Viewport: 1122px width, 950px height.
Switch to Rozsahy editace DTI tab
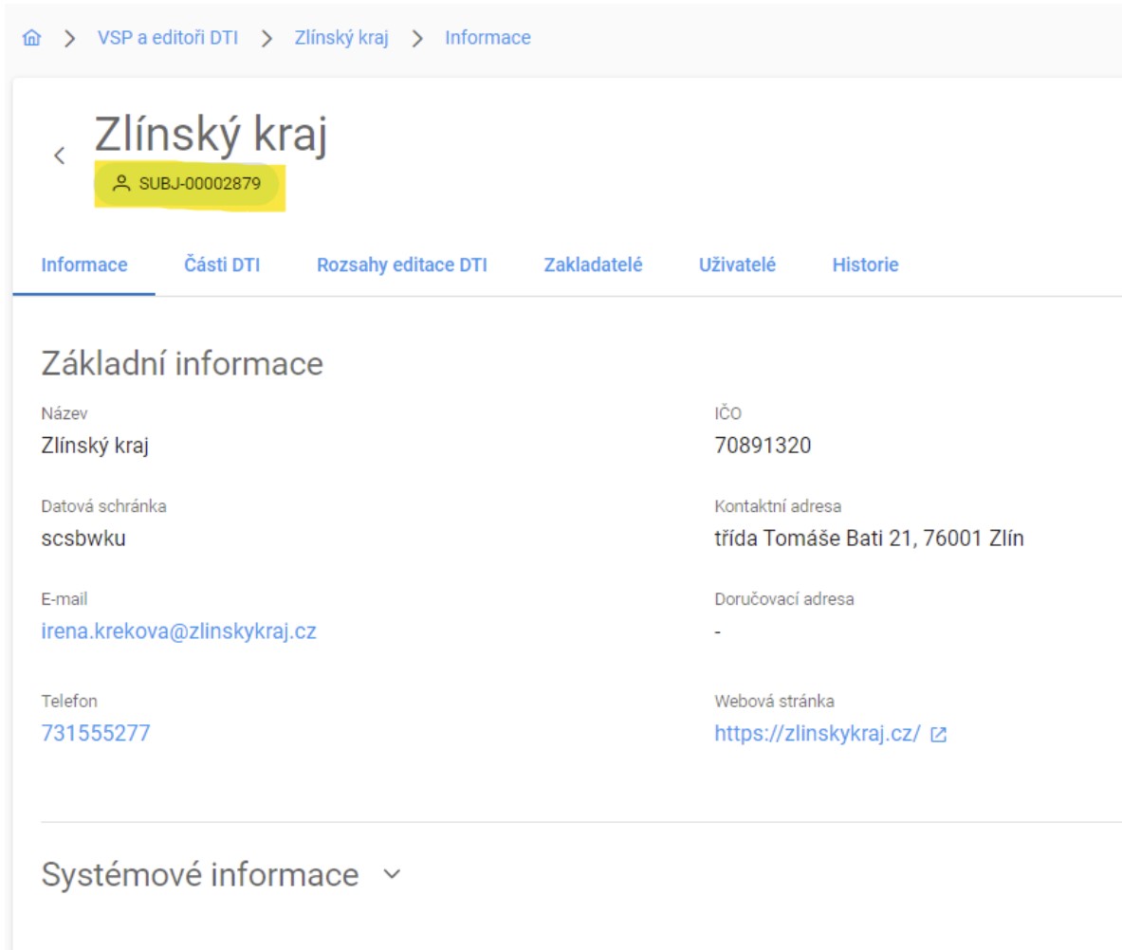[401, 265]
